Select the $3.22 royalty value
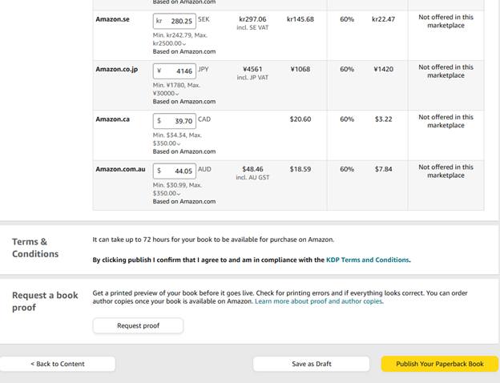500x383 pixels. [x=383, y=119]
